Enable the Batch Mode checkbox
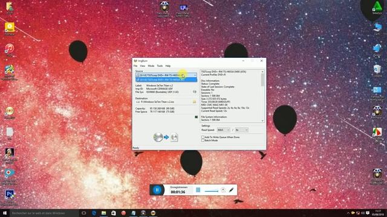387x217 pixels. pyautogui.click(x=203, y=140)
